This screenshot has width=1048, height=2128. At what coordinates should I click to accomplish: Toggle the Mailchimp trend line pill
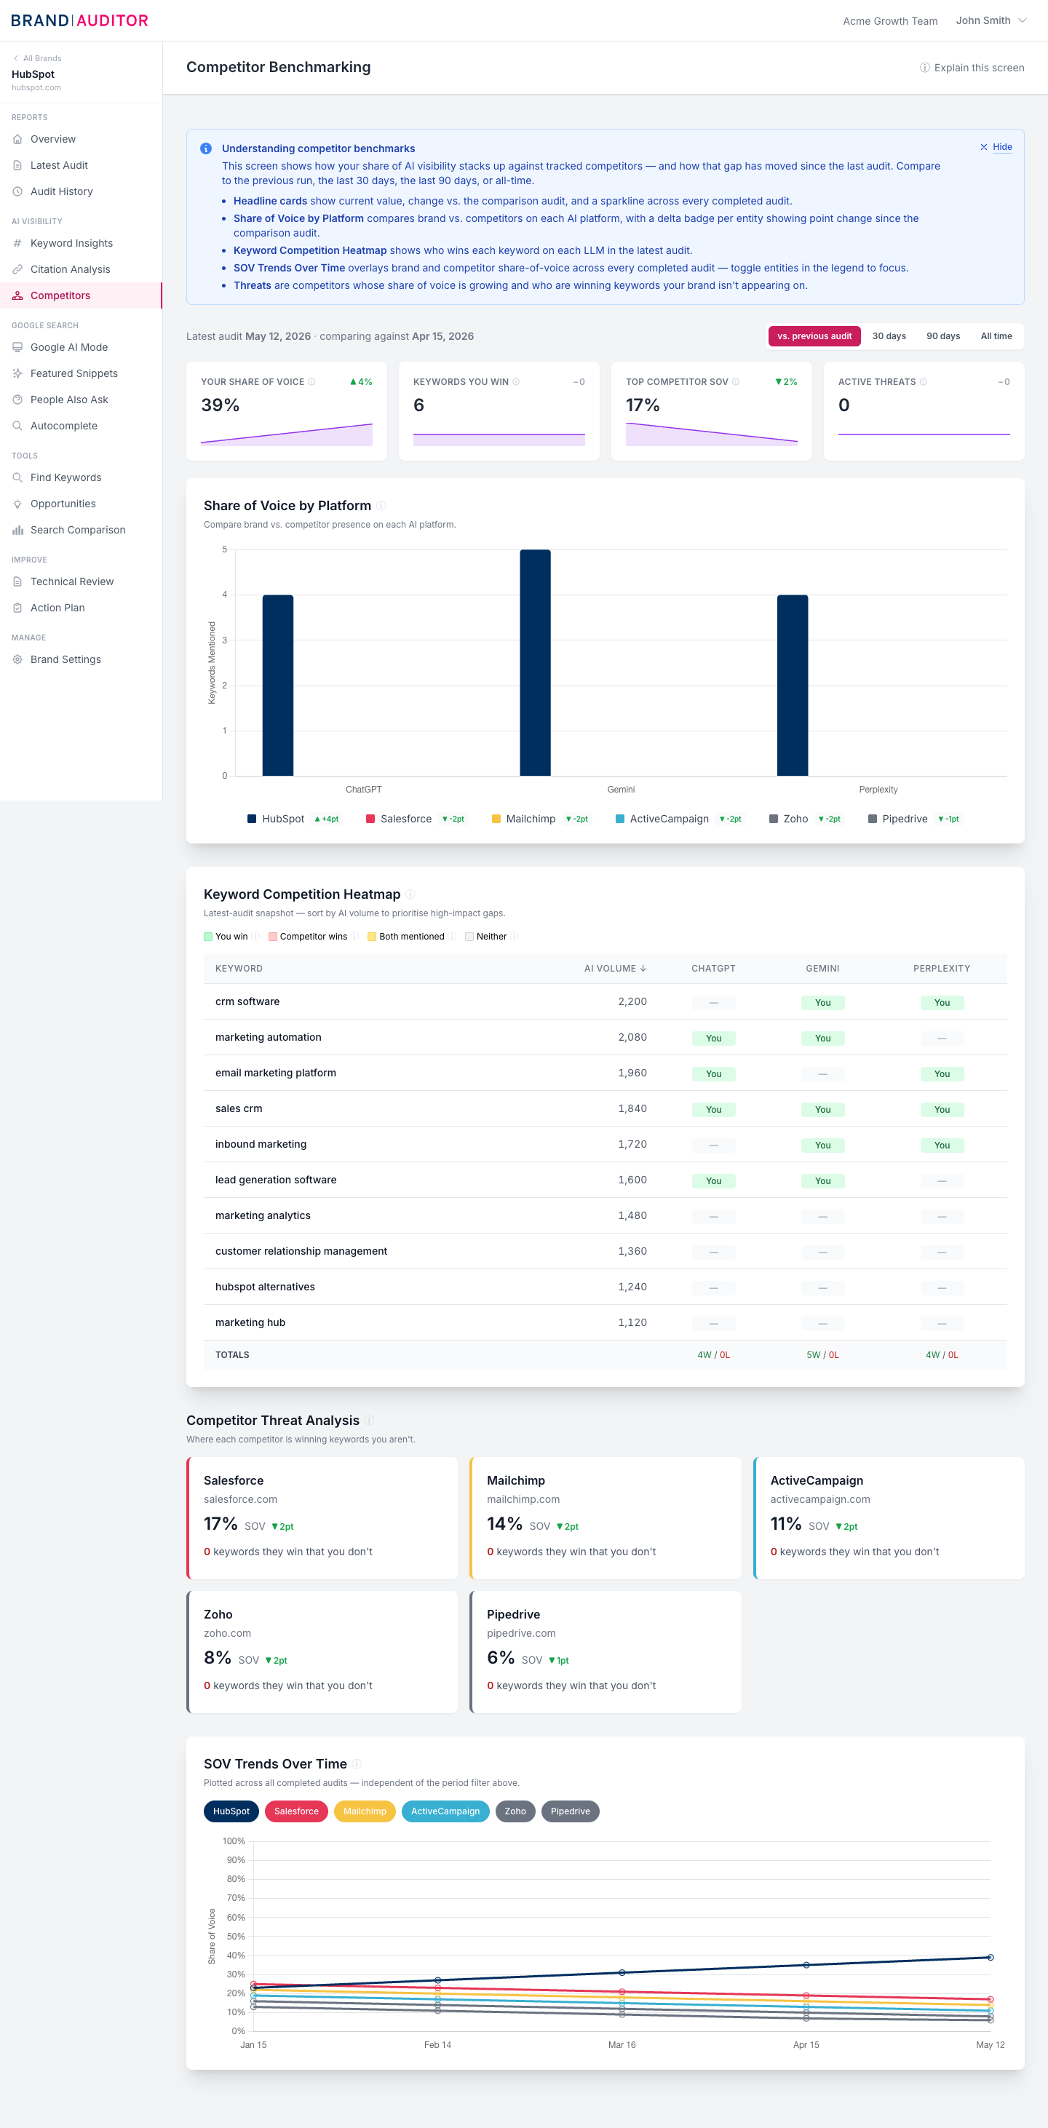click(365, 1811)
